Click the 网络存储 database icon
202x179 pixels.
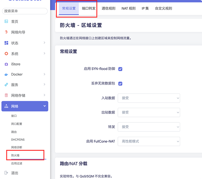[x=6, y=95]
